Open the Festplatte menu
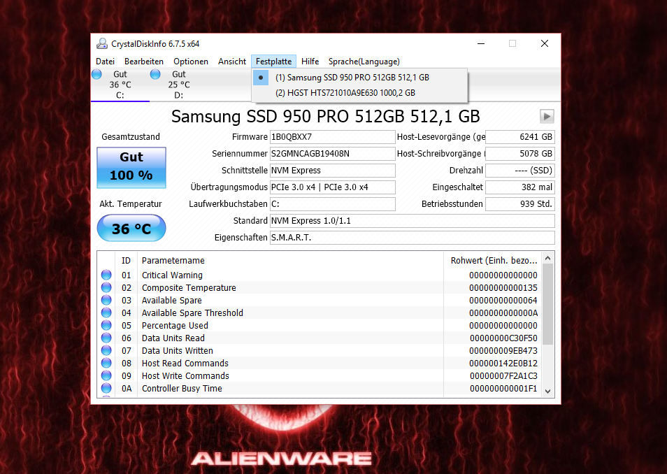Screen dimensions: 667x474 [273, 62]
